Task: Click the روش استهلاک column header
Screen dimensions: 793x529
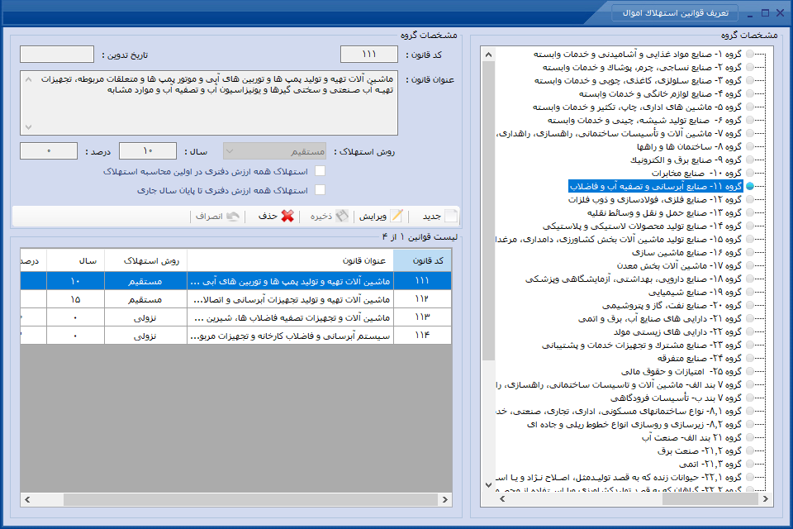Action: tap(145, 260)
